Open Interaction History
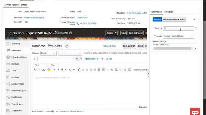This screenshot has width=206, height=115. coord(17,57)
